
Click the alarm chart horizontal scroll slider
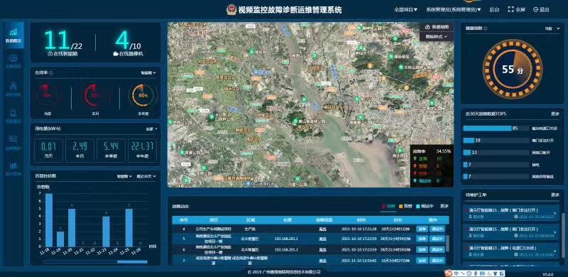pos(132,262)
